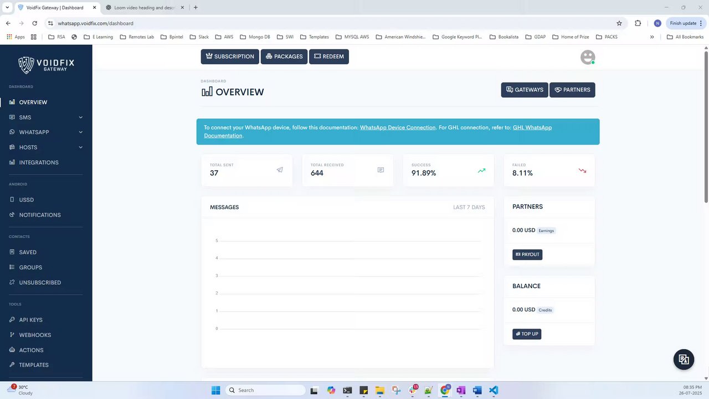Expand the Hosts sidebar menu chevron

[x=80, y=147]
